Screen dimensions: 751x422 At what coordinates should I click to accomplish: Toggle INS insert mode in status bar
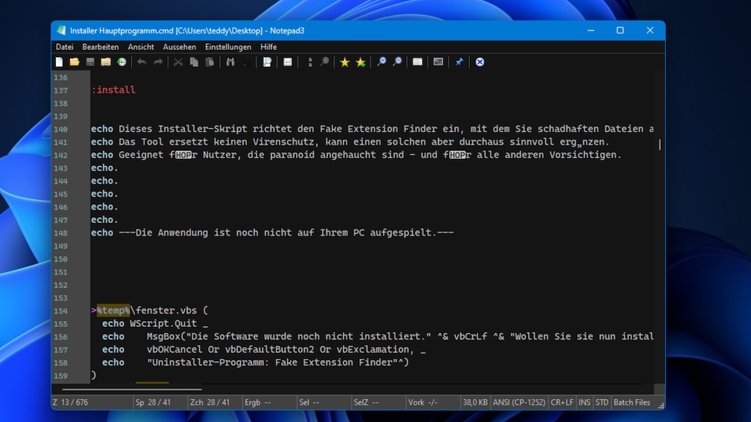pos(584,403)
